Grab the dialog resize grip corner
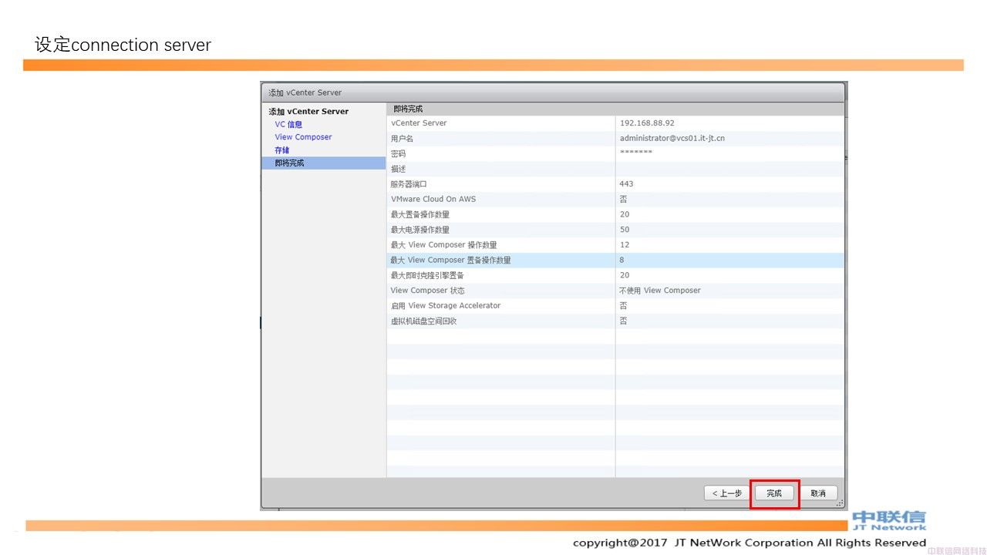 (x=840, y=503)
